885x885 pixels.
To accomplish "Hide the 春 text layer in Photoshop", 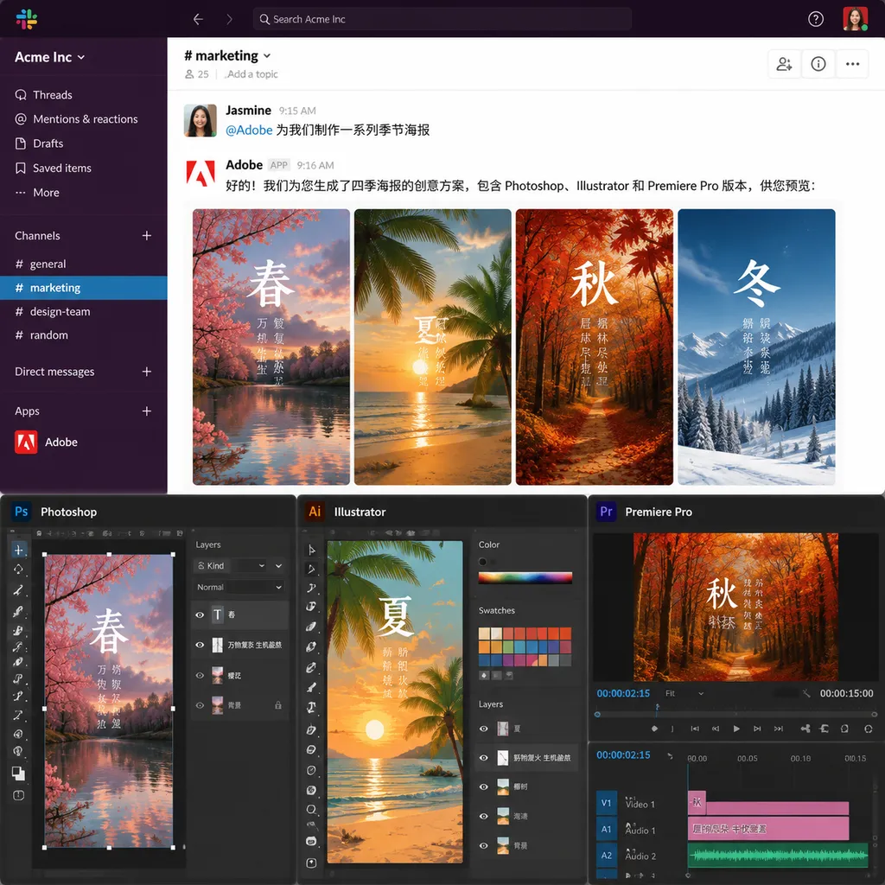I will [200, 614].
